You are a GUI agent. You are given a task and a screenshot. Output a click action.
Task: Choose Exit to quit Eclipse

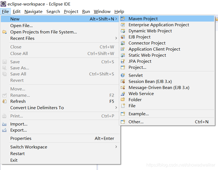(60, 160)
